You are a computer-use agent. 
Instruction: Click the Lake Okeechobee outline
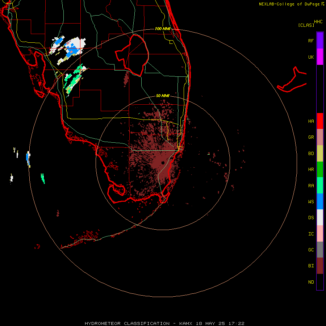pyautogui.click(x=132, y=55)
